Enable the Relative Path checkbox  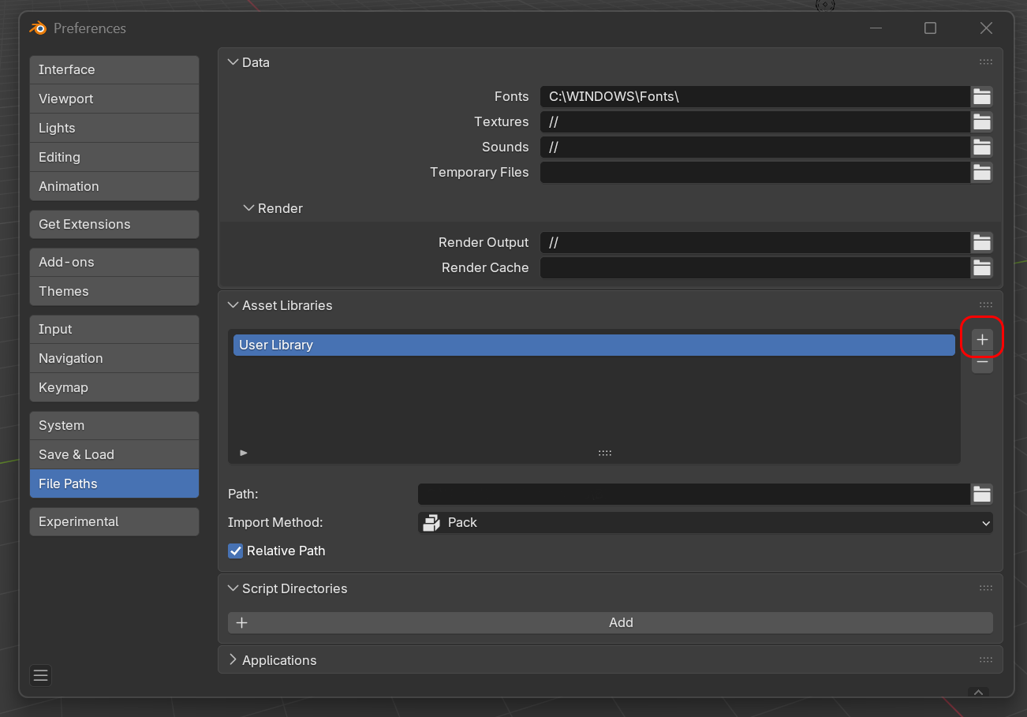(x=235, y=551)
